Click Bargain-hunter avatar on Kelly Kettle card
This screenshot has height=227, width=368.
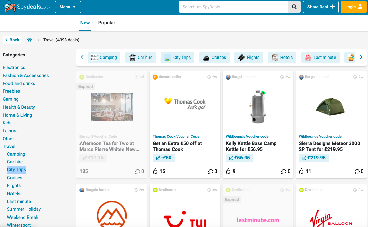tap(228, 77)
